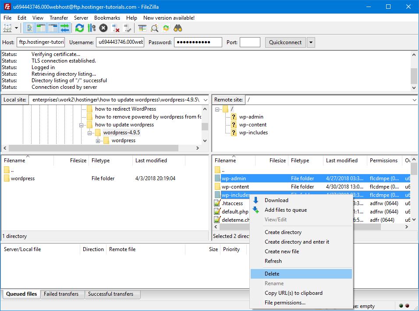This screenshot has height=311, width=419.
Task: Click the Port input field
Action: (x=250, y=42)
